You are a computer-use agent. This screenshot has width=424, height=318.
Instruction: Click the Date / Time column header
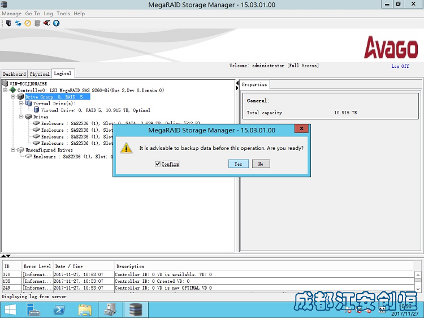pos(83,267)
